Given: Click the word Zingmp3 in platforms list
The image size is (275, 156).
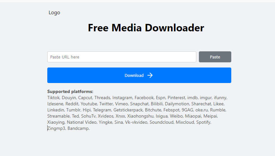Looking at the screenshot, I should click(56, 128).
